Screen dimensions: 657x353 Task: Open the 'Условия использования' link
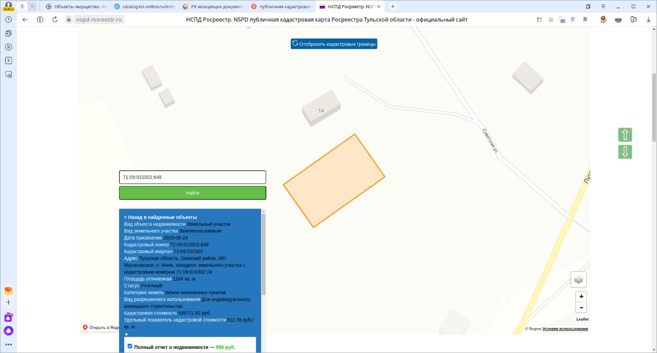tap(565, 328)
